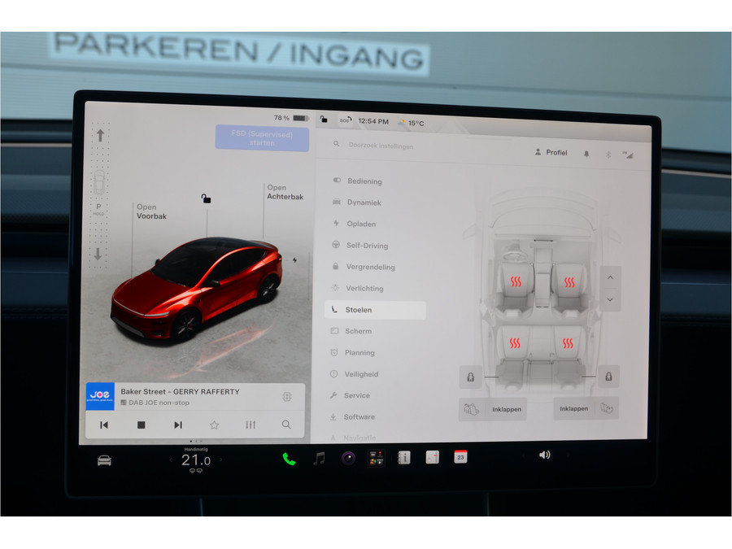Toggle front passenger seat heating
732x549 pixels.
pos(569,282)
